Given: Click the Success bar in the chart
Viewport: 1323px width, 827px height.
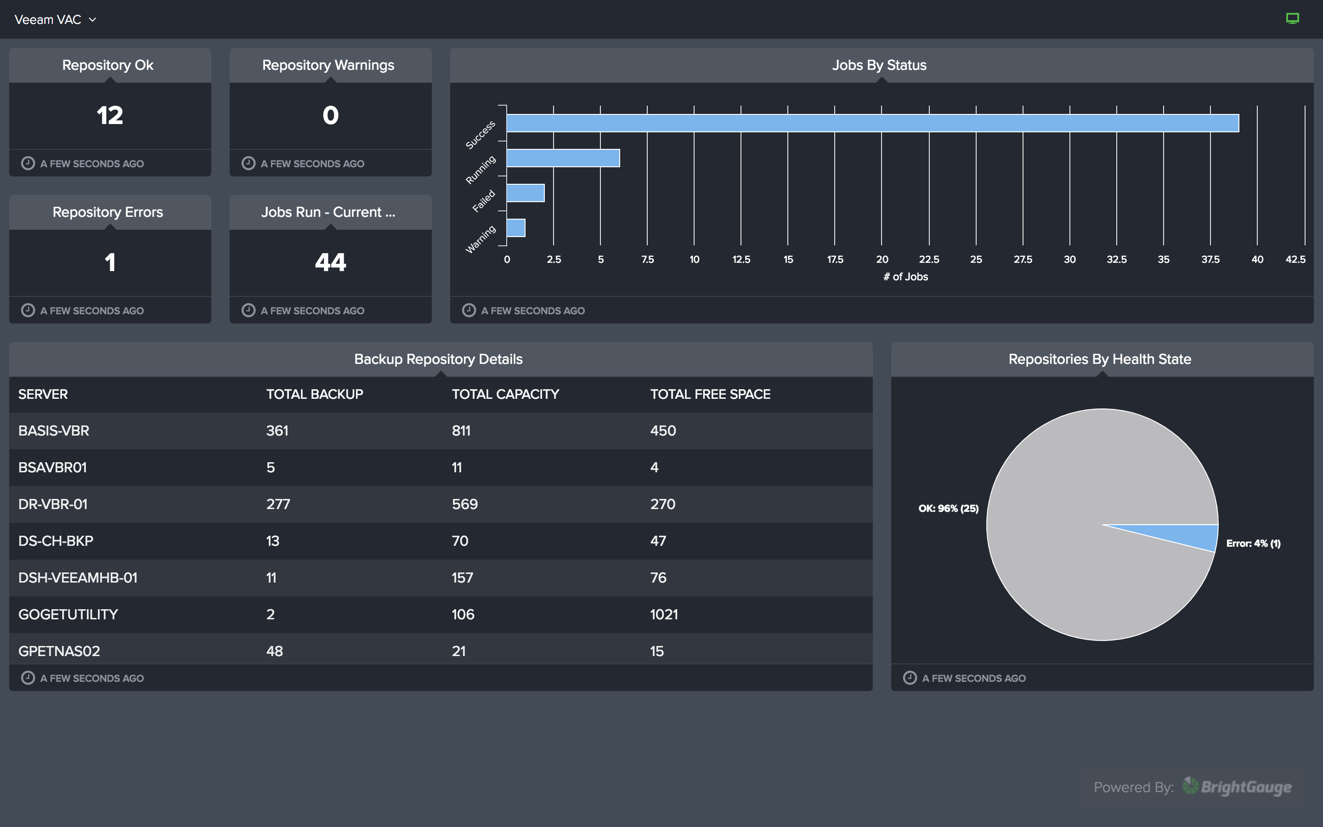Looking at the screenshot, I should point(872,123).
